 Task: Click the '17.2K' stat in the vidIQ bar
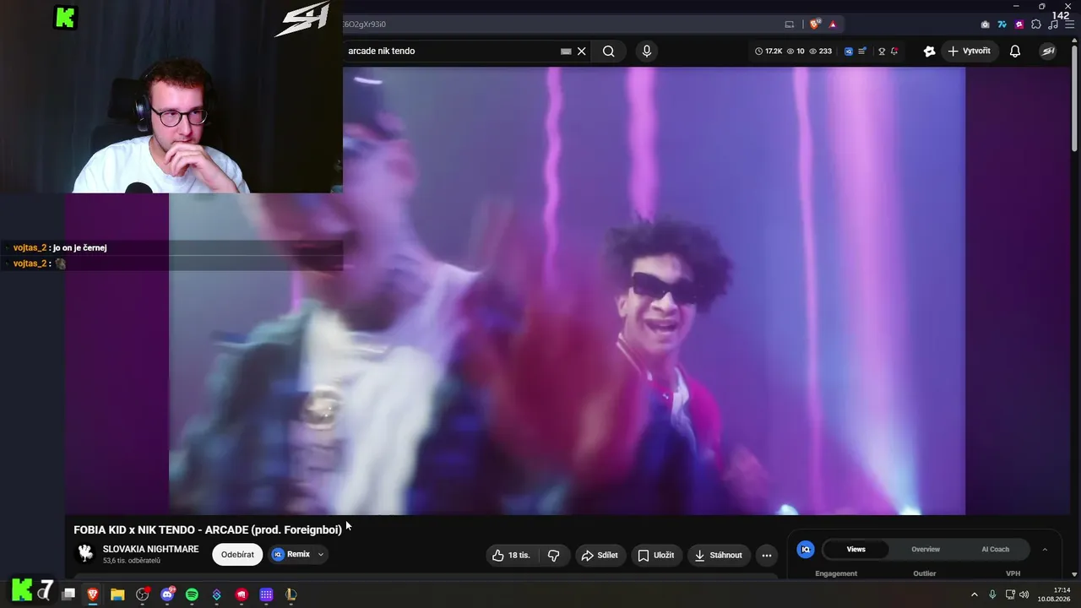click(x=769, y=52)
